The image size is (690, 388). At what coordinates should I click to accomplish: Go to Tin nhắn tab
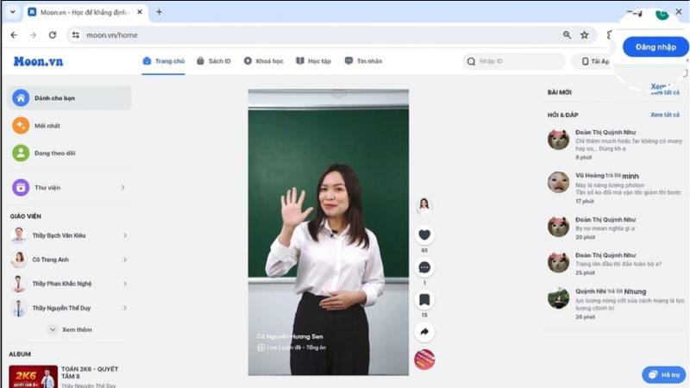click(x=363, y=61)
